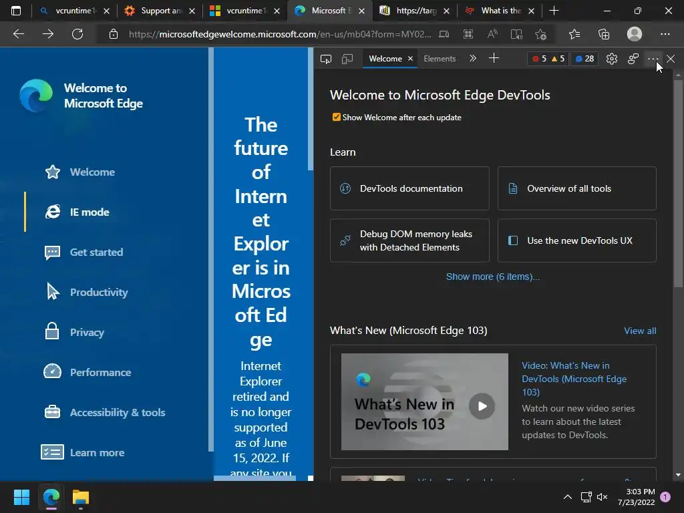The image size is (684, 513).
Task: Open the tab actions menu icon
Action: click(x=16, y=11)
